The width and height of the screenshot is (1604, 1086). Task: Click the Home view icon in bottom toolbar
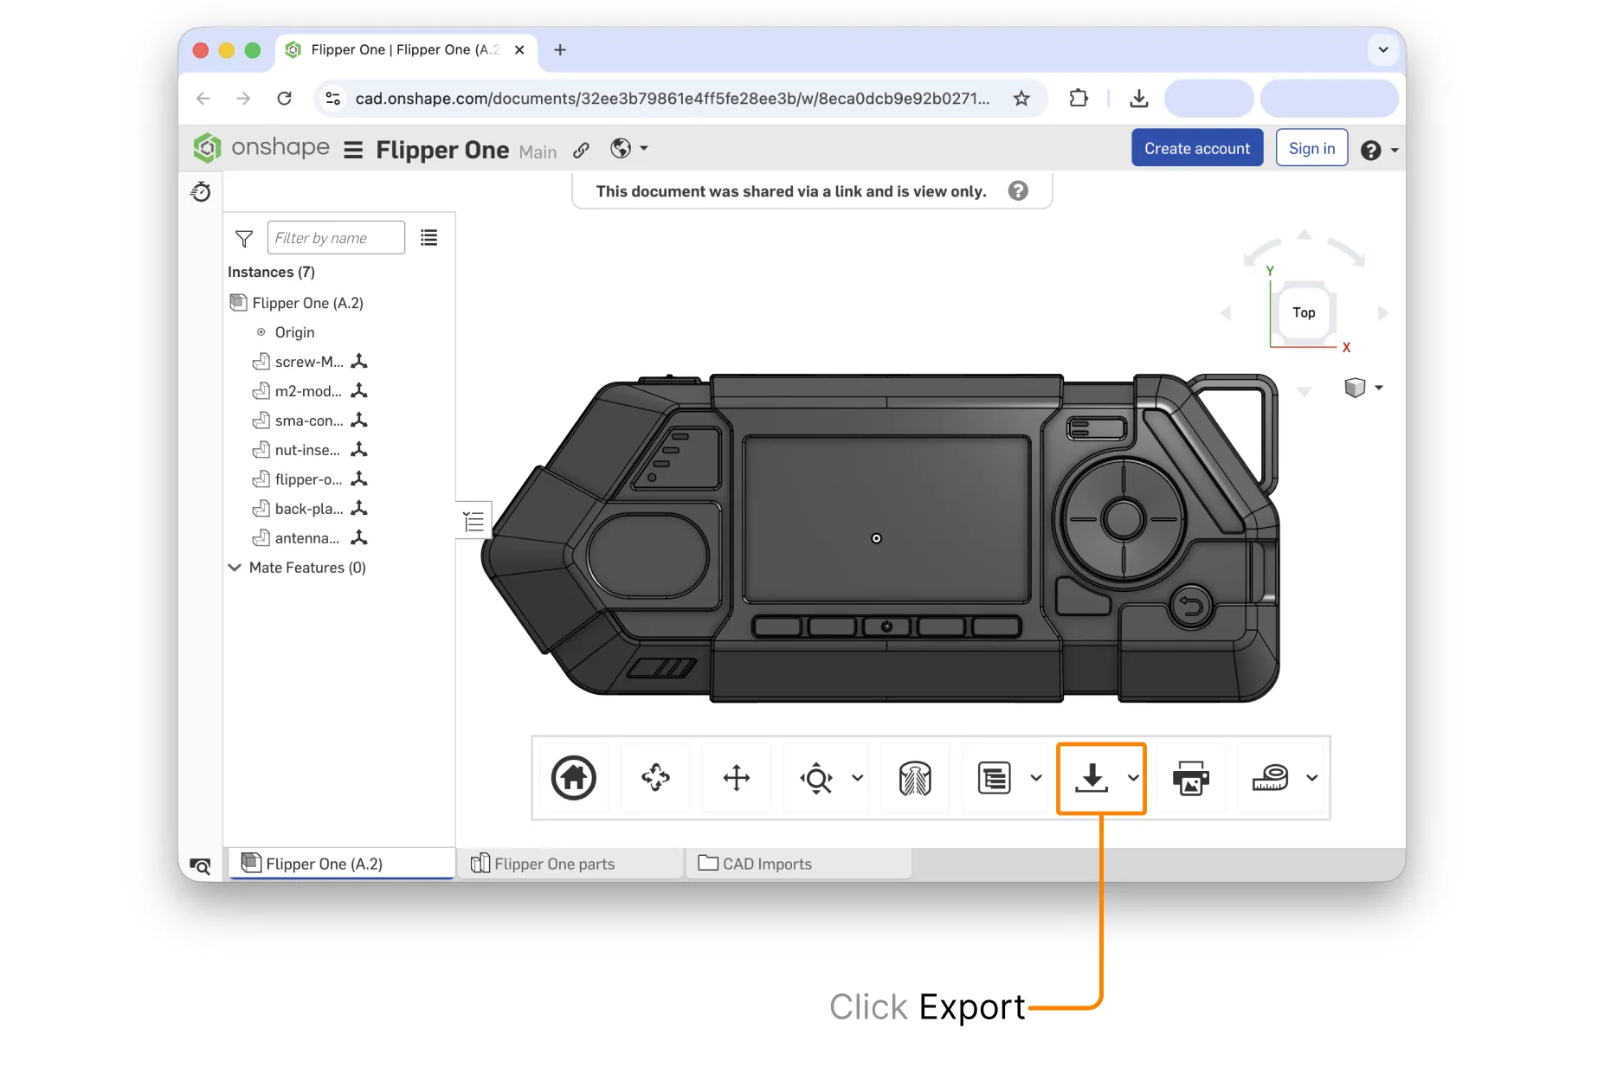point(573,777)
